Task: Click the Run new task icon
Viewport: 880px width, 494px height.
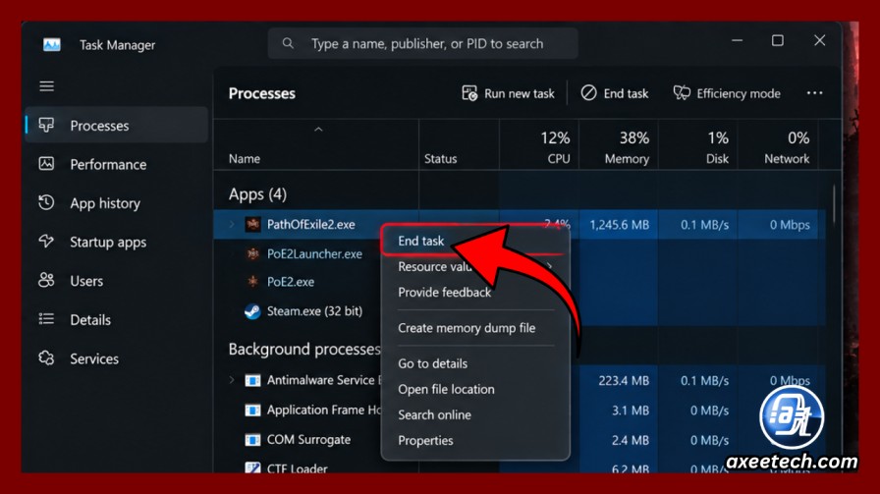Action: [x=469, y=93]
